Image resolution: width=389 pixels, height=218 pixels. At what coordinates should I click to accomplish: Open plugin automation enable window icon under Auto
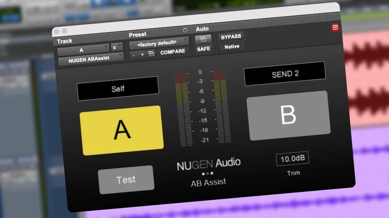pos(203,39)
